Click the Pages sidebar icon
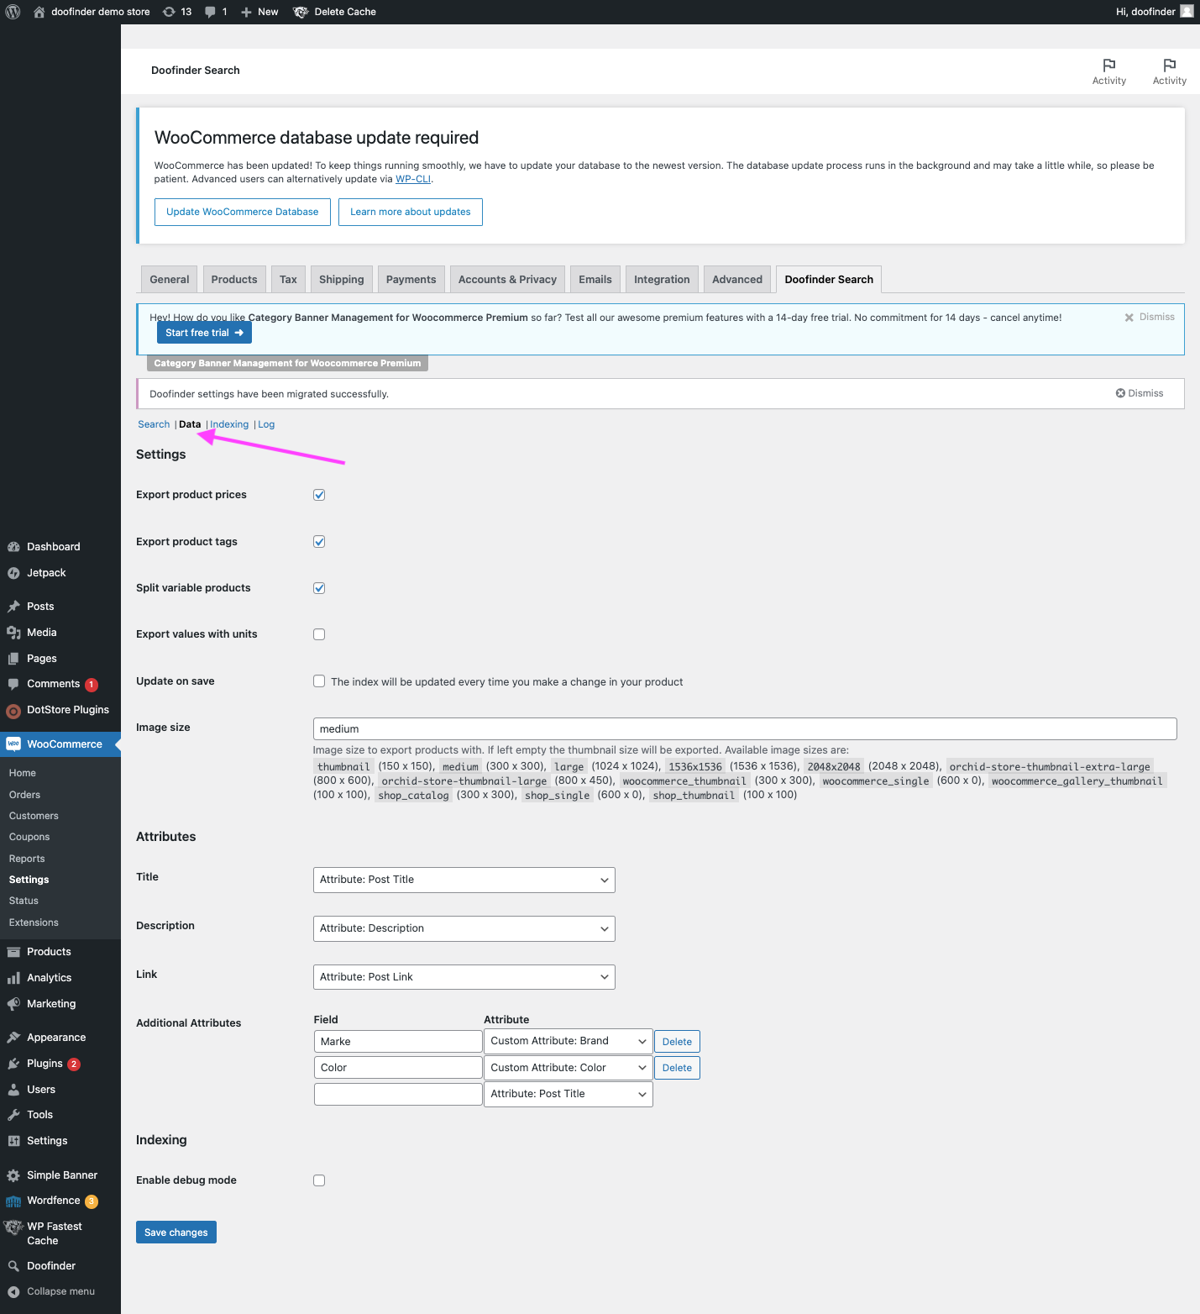This screenshot has width=1200, height=1314. (13, 659)
